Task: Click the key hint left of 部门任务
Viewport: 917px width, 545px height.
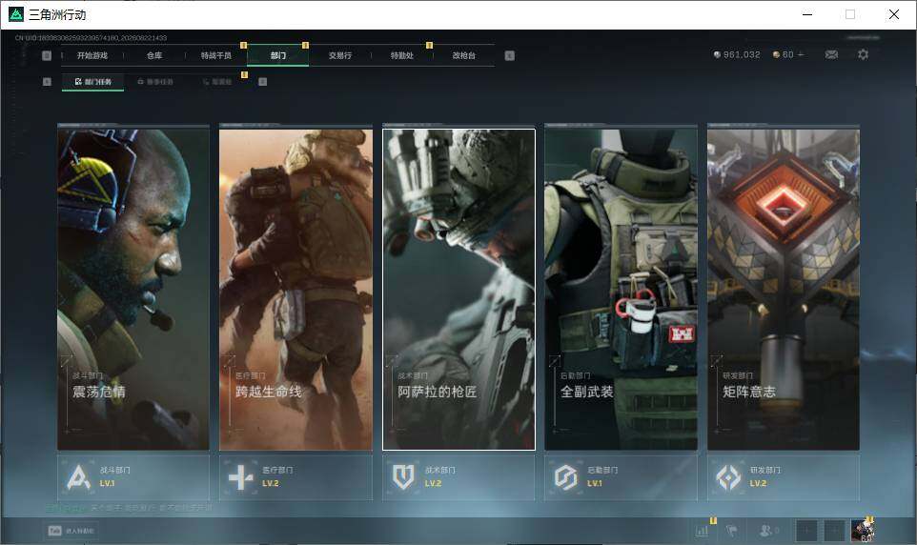Action: click(x=47, y=82)
